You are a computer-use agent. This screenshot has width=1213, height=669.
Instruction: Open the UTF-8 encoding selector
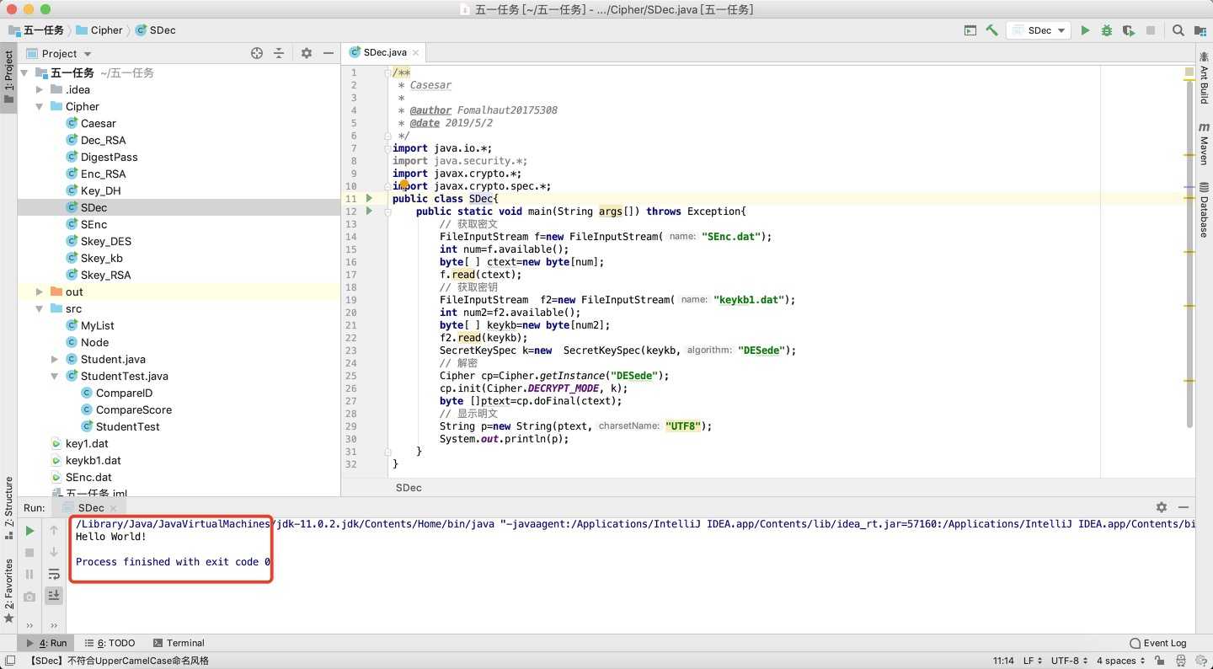[x=1070, y=661]
